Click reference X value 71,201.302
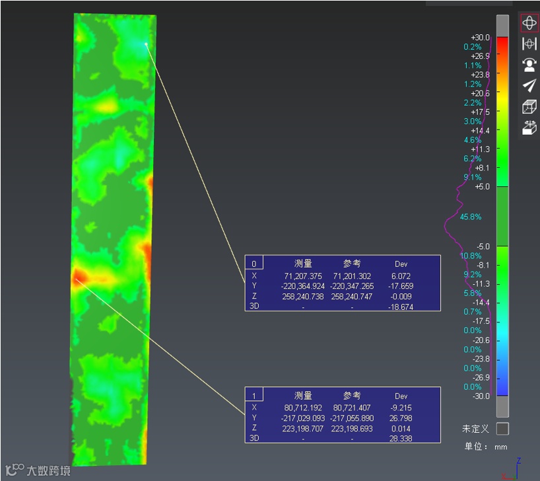This screenshot has width=540, height=481. (x=352, y=276)
